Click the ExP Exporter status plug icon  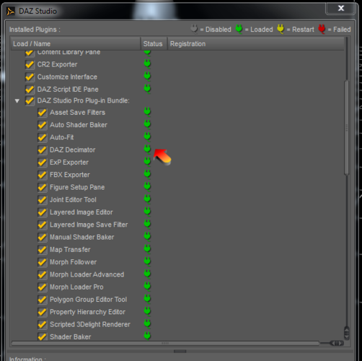coord(147,162)
